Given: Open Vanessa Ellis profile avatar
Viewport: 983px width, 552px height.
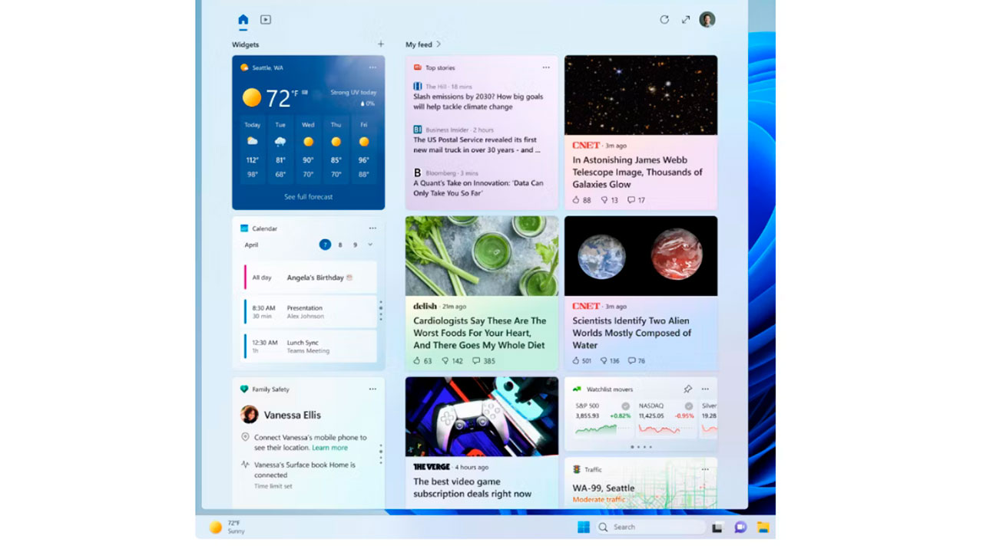Looking at the screenshot, I should coord(250,415).
